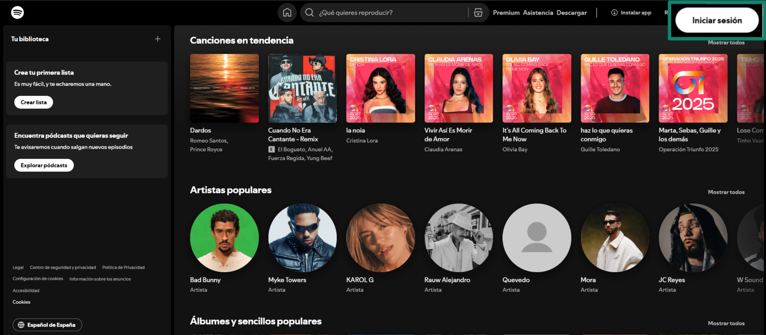Click the search magnifier icon
766x335 pixels.
coord(309,12)
